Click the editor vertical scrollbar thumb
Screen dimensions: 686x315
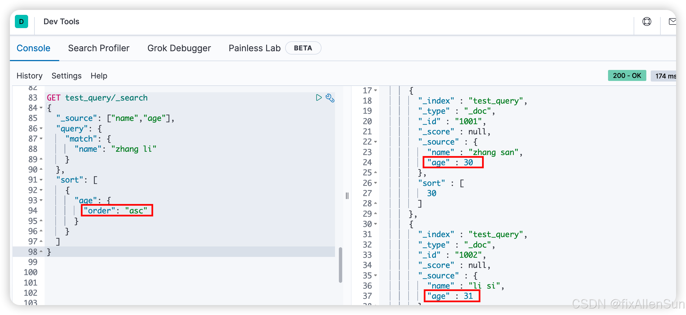tap(341, 265)
